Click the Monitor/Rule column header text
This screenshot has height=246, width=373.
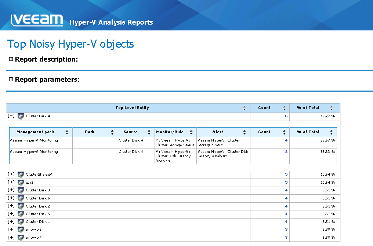pyautogui.click(x=170, y=132)
